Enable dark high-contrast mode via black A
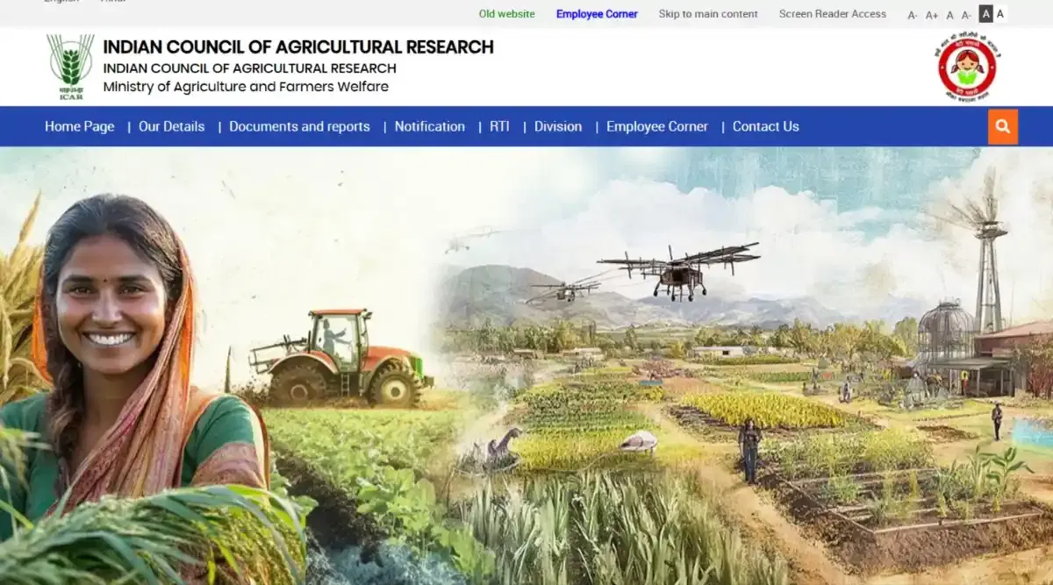Image resolution: width=1053 pixels, height=585 pixels. (985, 14)
